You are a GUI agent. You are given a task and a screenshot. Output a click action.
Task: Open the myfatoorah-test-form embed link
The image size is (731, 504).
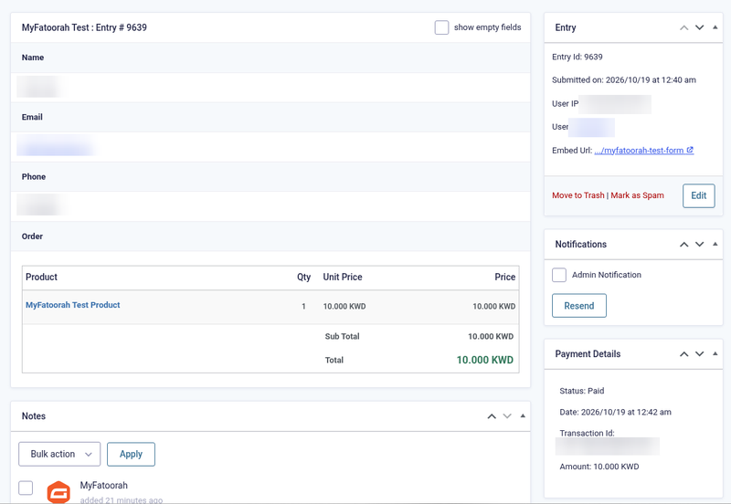pos(644,151)
